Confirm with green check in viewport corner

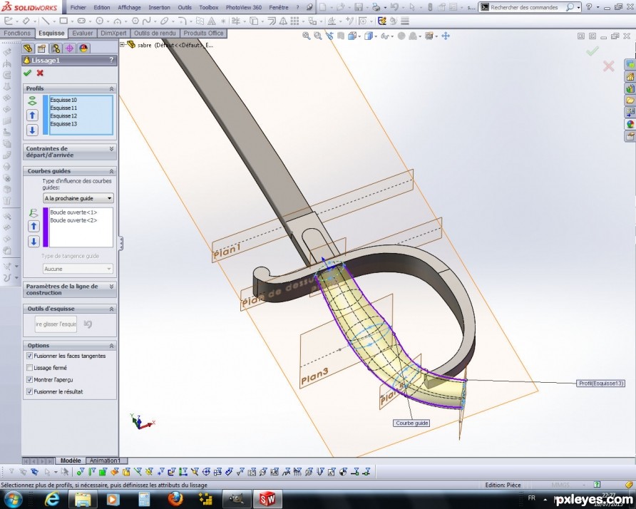593,51
